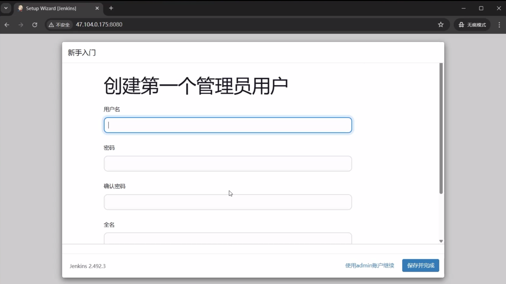Click the 全名 field label

[x=109, y=225]
